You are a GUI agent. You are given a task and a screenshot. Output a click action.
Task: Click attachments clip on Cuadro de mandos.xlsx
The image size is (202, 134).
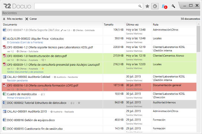pos(42,94)
